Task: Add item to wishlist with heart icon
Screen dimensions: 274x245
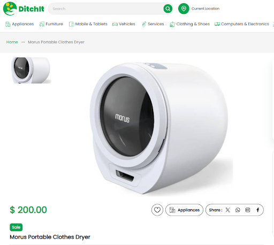Action: click(x=157, y=210)
